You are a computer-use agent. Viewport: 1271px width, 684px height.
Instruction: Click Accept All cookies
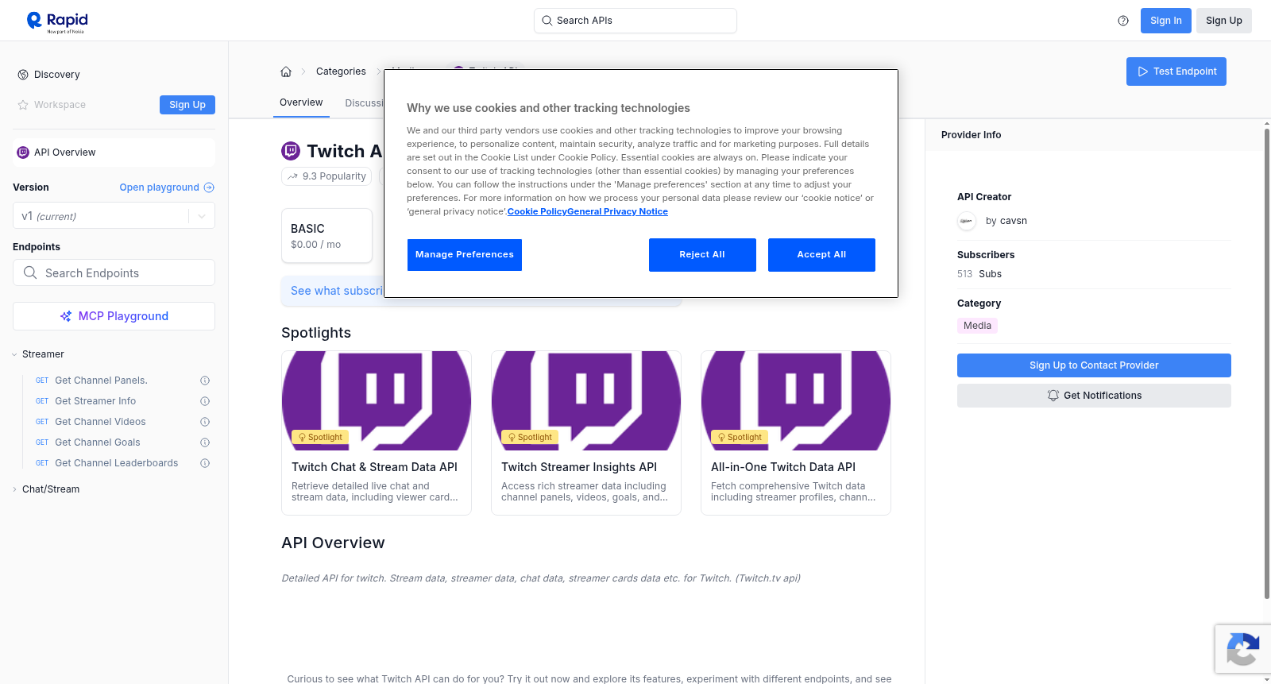pos(821,255)
